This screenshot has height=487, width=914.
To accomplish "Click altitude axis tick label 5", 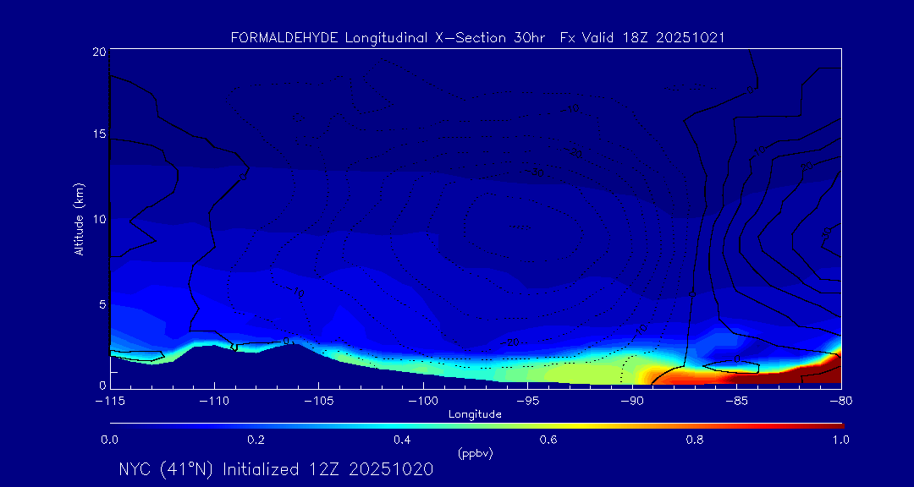I will pos(102,304).
